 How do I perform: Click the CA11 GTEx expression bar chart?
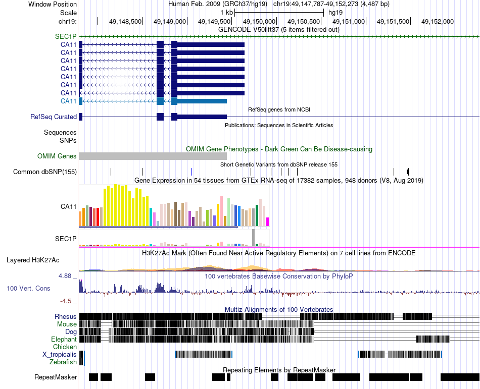[x=174, y=205]
